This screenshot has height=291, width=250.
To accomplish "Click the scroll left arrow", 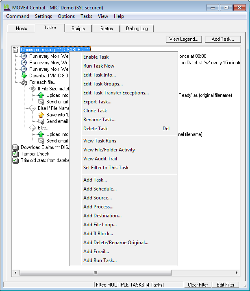I will pyautogui.click(x=15, y=273).
